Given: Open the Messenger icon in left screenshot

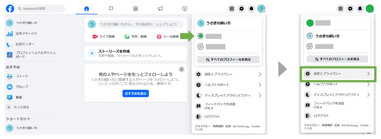Looking at the screenshot, I should (x=242, y=9).
